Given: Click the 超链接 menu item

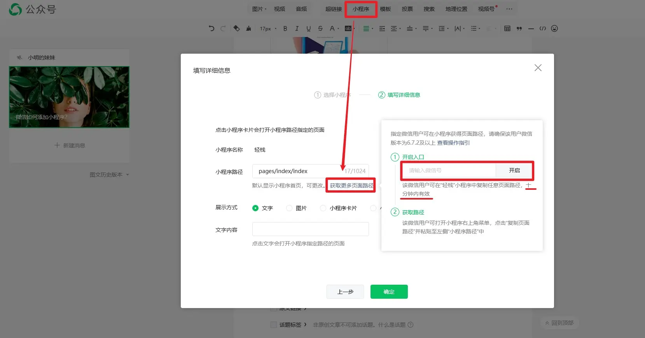Looking at the screenshot, I should click(x=334, y=9).
